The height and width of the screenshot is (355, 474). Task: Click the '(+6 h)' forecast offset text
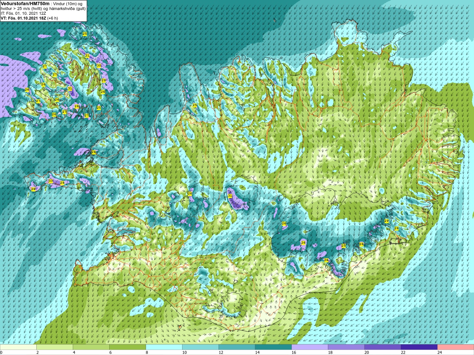53,18
